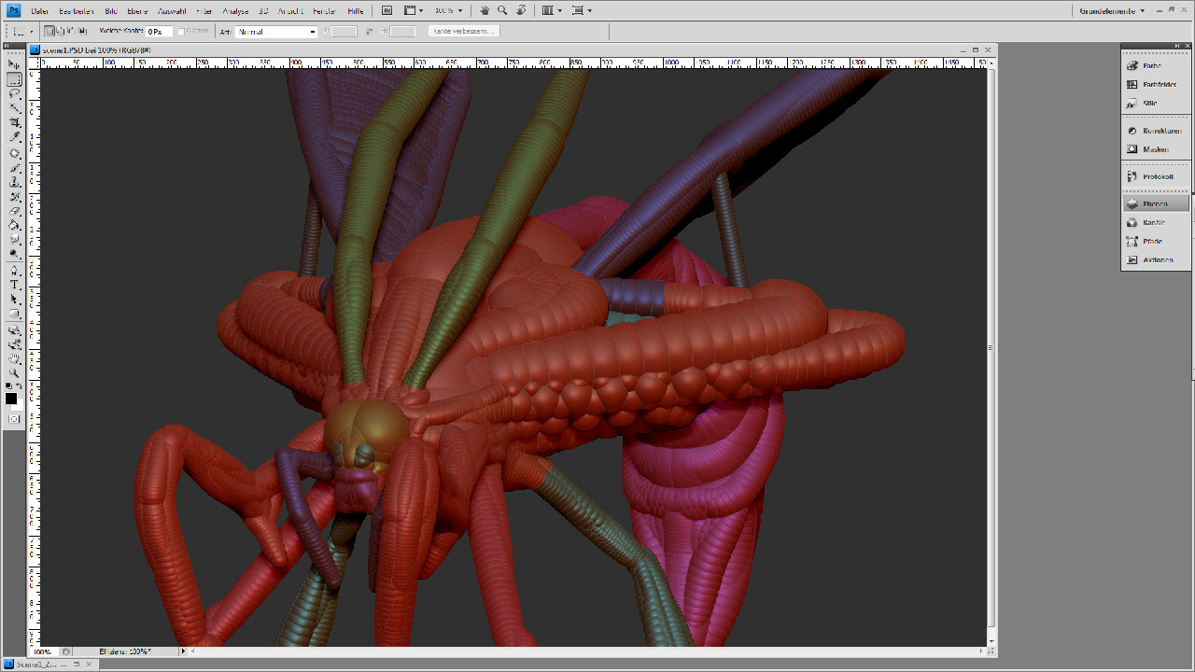This screenshot has height=672, width=1195.
Task: Toggle the Glätten checkbox
Action: pos(182,31)
